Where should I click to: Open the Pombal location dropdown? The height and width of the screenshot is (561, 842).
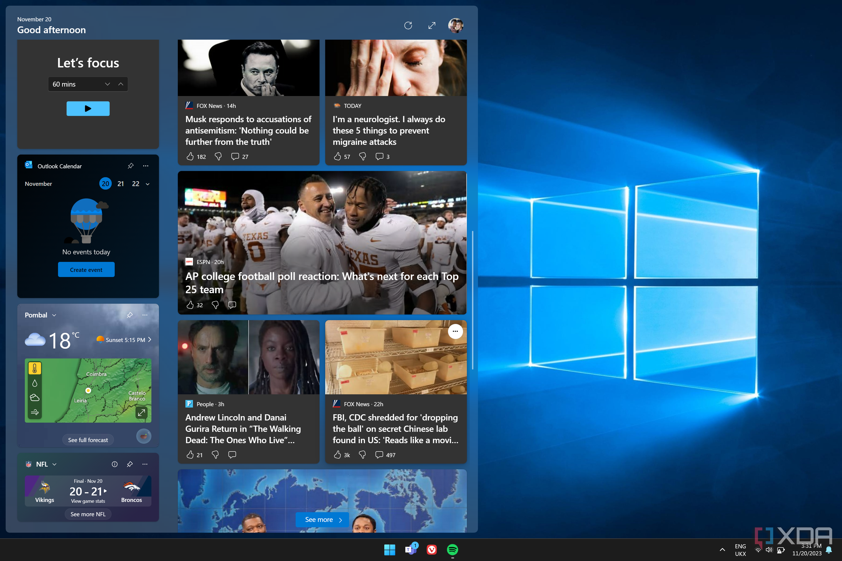click(x=54, y=315)
